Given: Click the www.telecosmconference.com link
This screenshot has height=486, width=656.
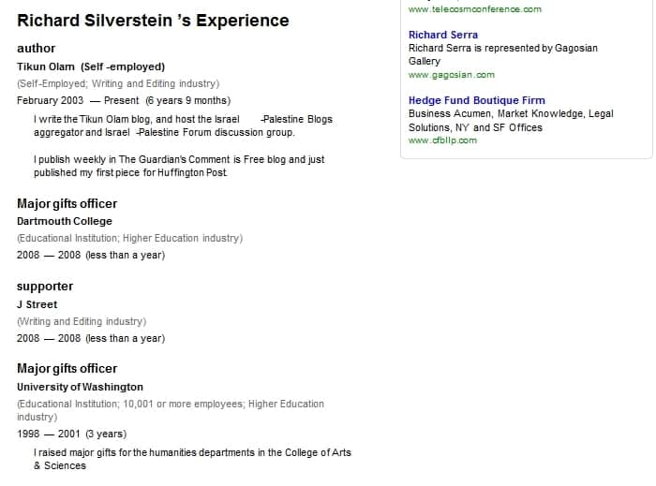Looking at the screenshot, I should coord(475,9).
